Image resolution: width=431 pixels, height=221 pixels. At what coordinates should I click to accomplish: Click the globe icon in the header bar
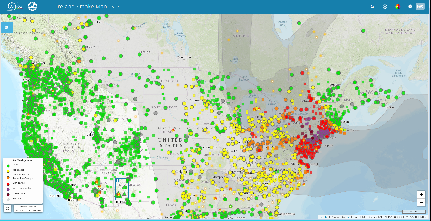point(385,7)
